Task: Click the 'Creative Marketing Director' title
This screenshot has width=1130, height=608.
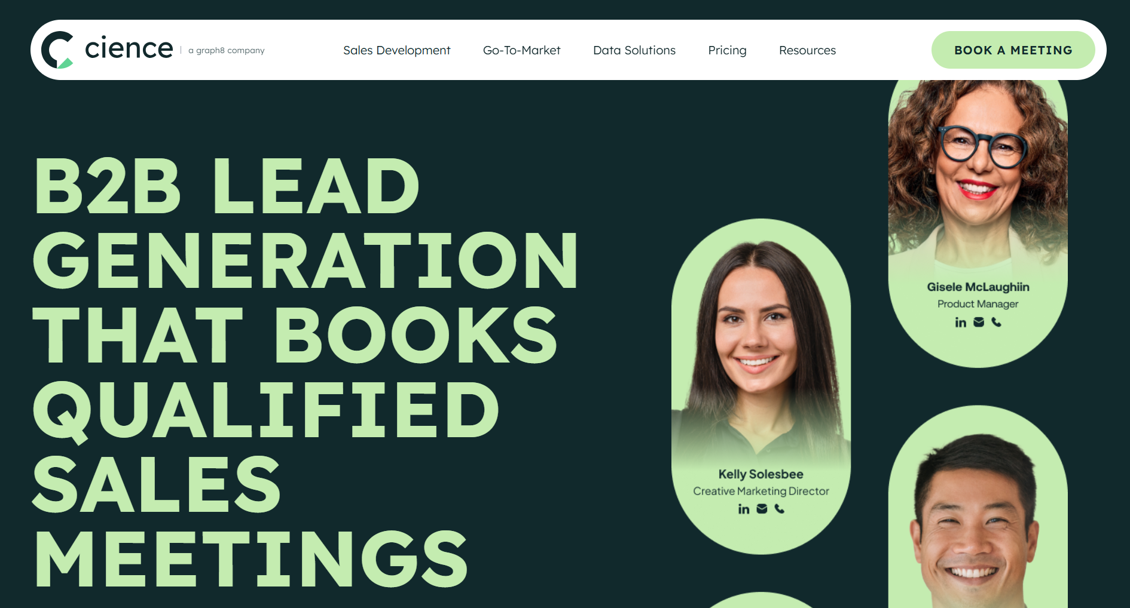Action: (761, 492)
